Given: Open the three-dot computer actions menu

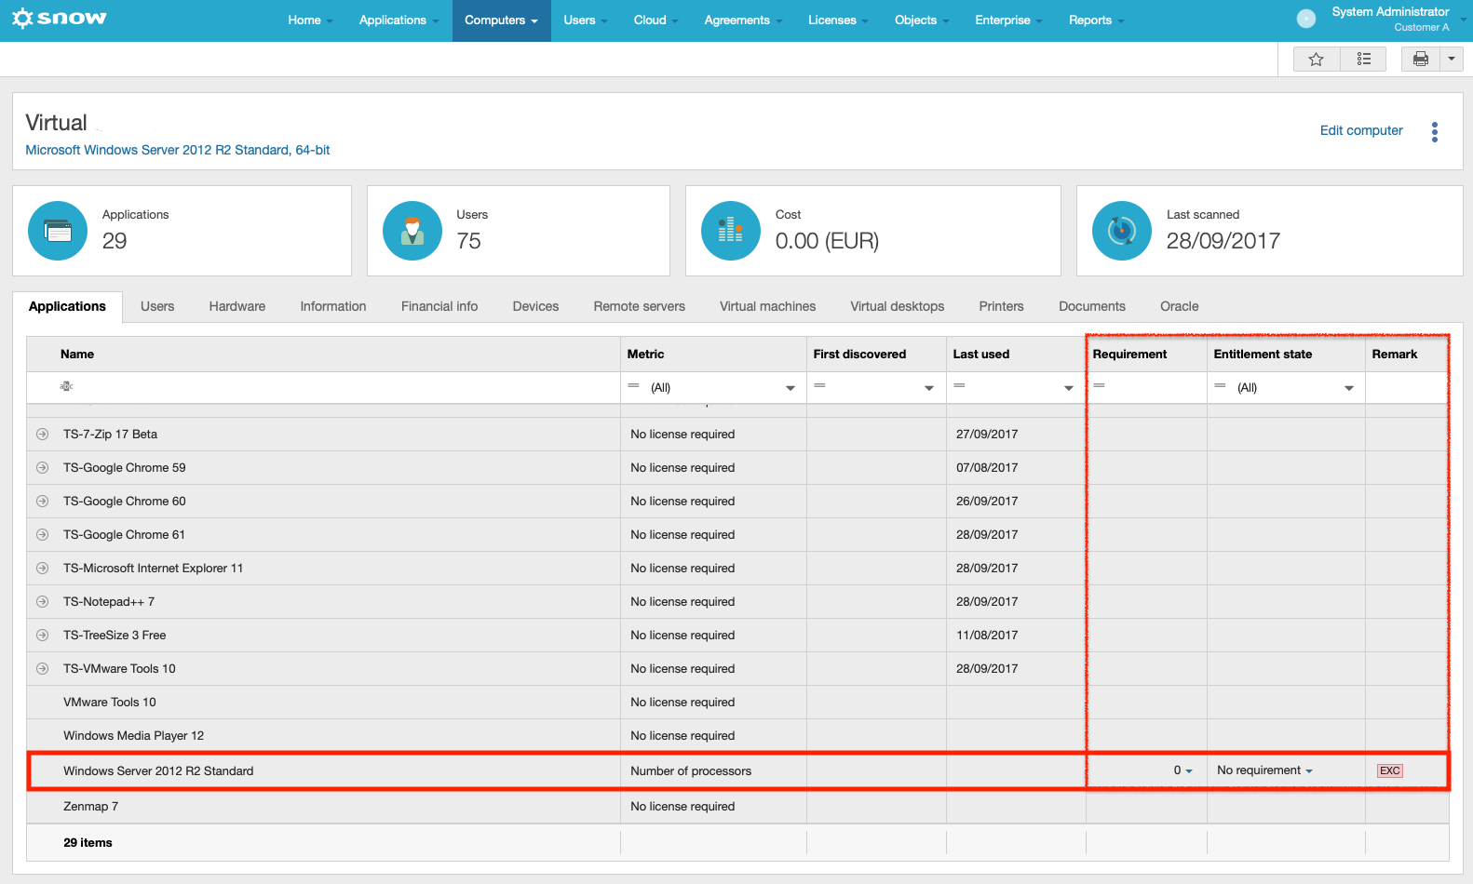Looking at the screenshot, I should tap(1435, 132).
